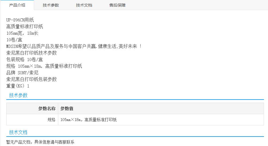268x146 pixels.
Task: Click the 重量(KG) 1 line
Action: pos(18,86)
